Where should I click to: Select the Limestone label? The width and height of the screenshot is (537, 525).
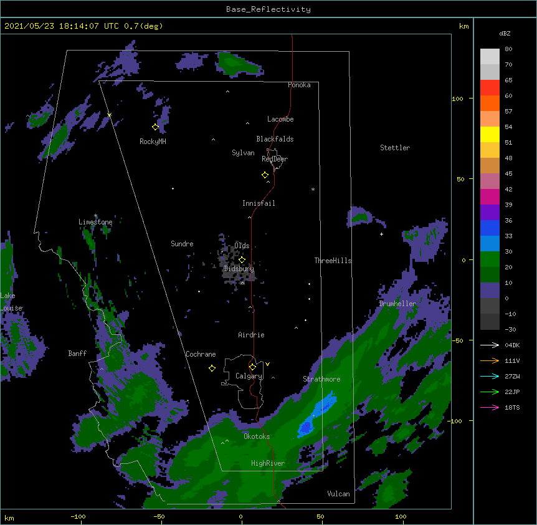coord(95,222)
